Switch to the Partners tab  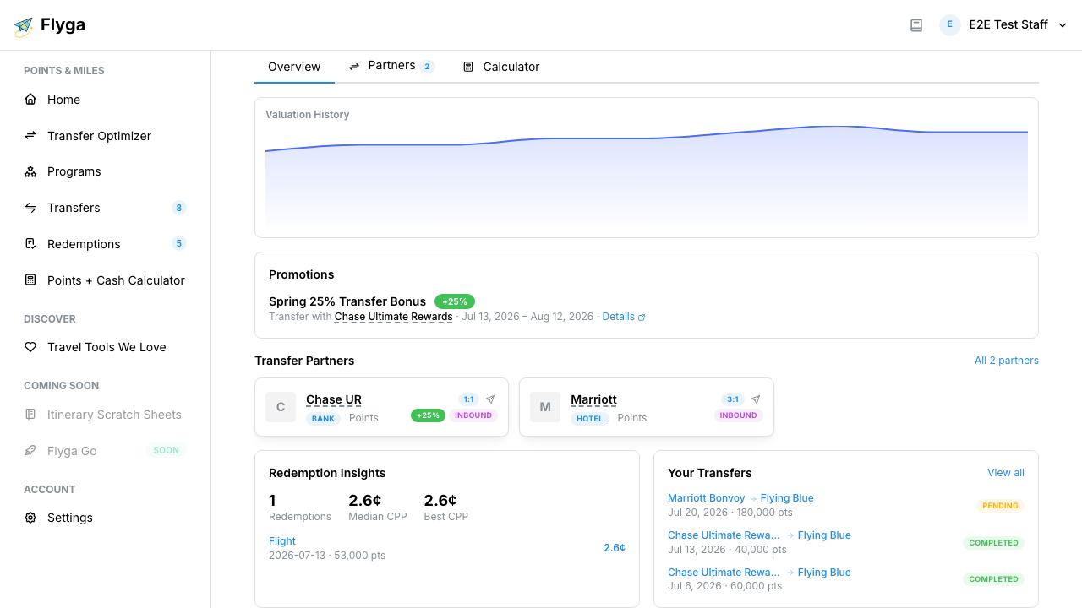tap(391, 66)
